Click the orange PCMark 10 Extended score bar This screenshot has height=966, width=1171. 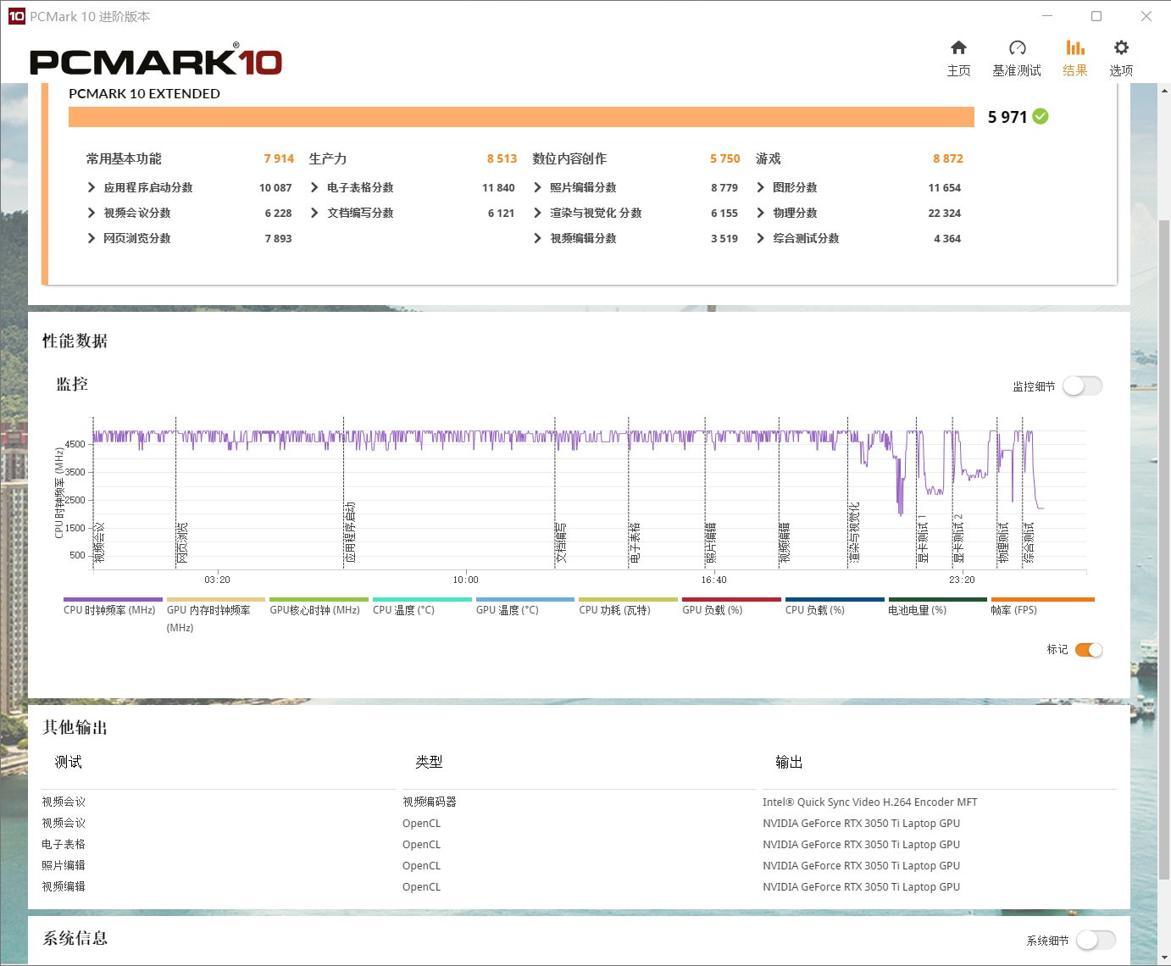pos(521,117)
